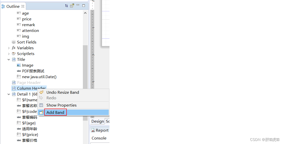
Task: Collapse the Detail 1 band node
Action: point(9,94)
